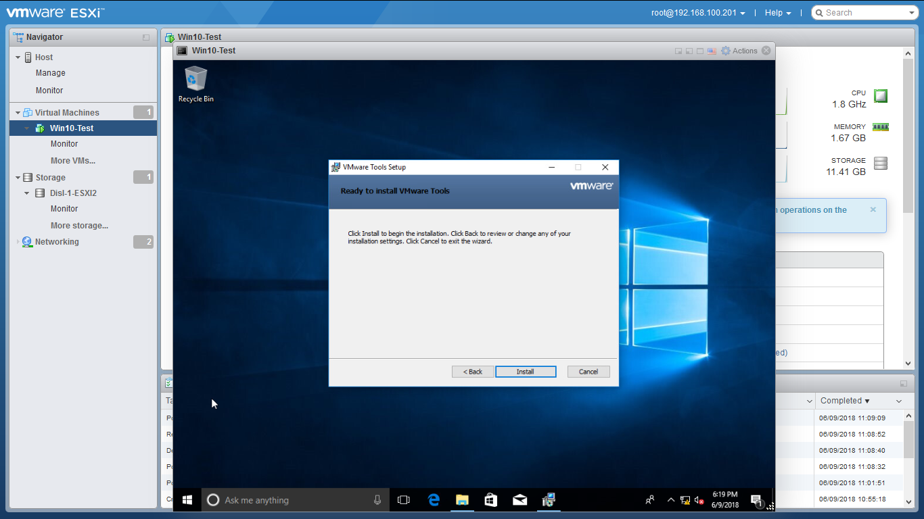The image size is (924, 519).
Task: Open the Windows Start menu
Action: pyautogui.click(x=187, y=500)
